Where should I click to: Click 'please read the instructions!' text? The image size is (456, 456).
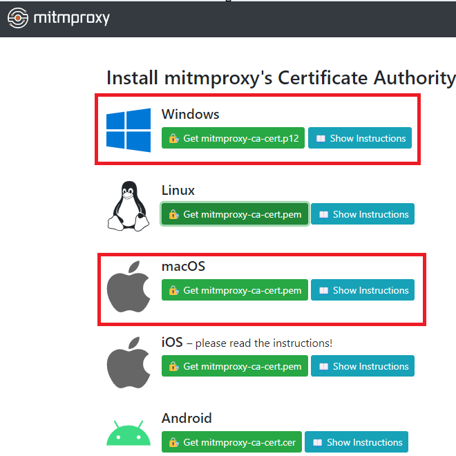(264, 343)
